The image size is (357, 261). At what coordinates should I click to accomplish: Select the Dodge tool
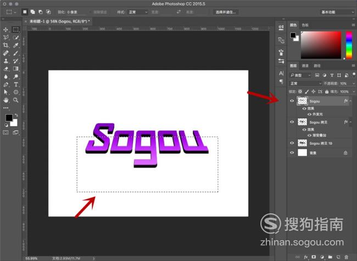tap(16, 77)
